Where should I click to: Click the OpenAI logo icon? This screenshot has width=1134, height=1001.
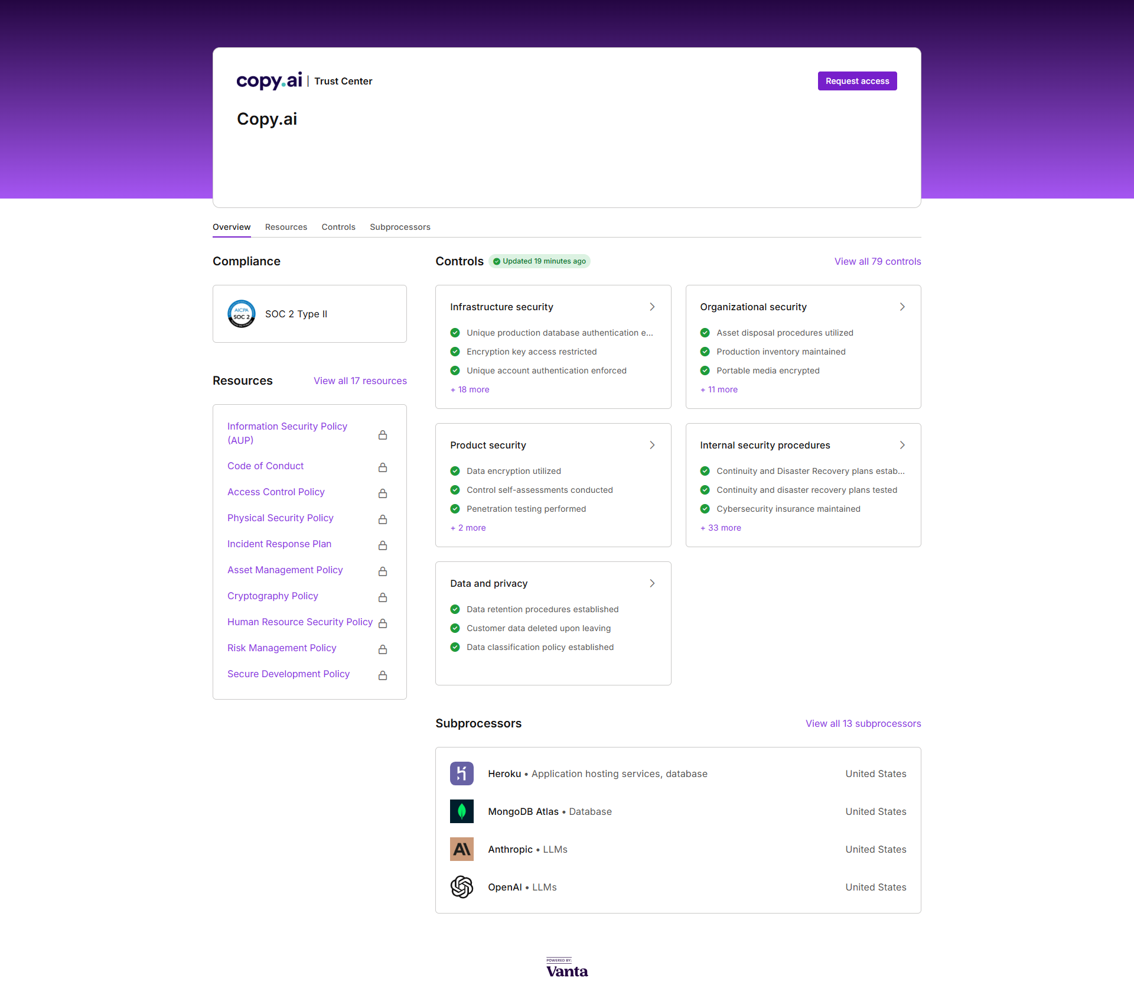(462, 887)
